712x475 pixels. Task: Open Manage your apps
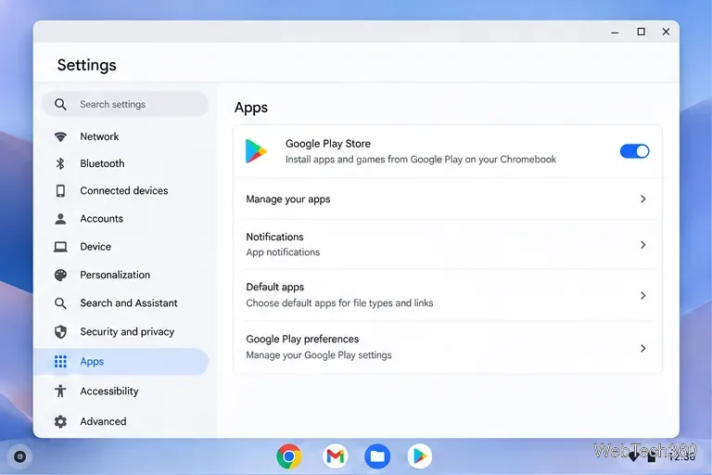coord(447,199)
